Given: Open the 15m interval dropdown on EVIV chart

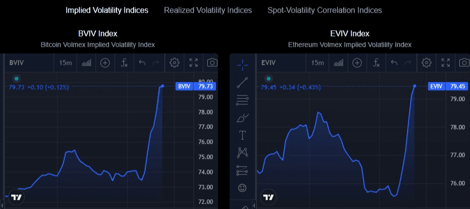Looking at the screenshot, I should 317,63.
